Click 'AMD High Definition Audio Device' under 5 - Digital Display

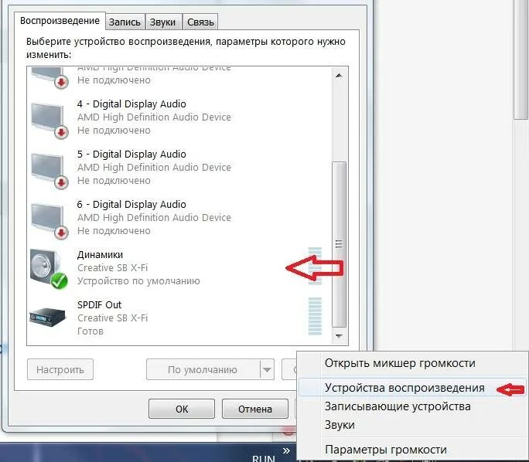tap(154, 167)
